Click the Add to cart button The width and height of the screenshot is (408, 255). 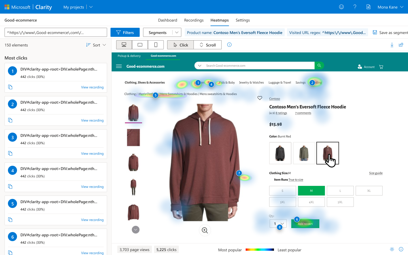(x=305, y=224)
